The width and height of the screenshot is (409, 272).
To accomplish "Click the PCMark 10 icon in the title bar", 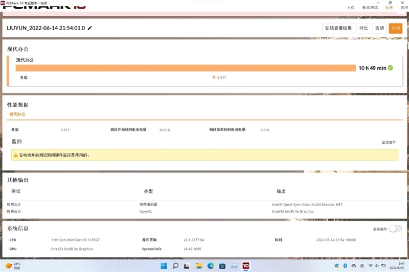I will [x=3, y=3].
